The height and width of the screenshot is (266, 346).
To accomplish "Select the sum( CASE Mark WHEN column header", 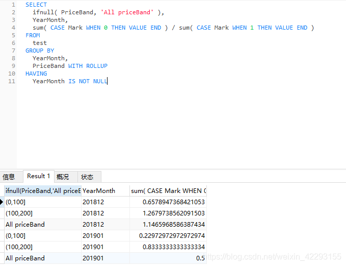I will pos(168,190).
